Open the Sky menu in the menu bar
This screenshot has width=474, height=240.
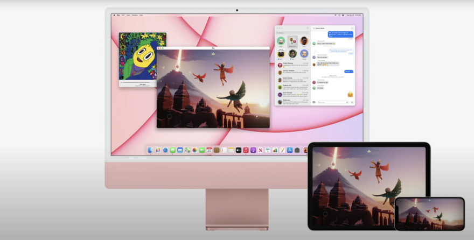[118, 15]
